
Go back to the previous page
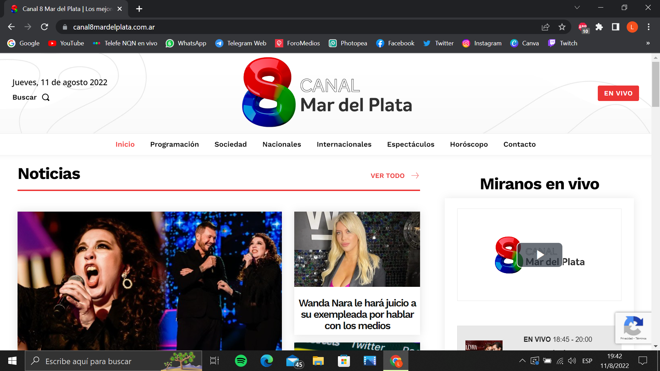(11, 27)
